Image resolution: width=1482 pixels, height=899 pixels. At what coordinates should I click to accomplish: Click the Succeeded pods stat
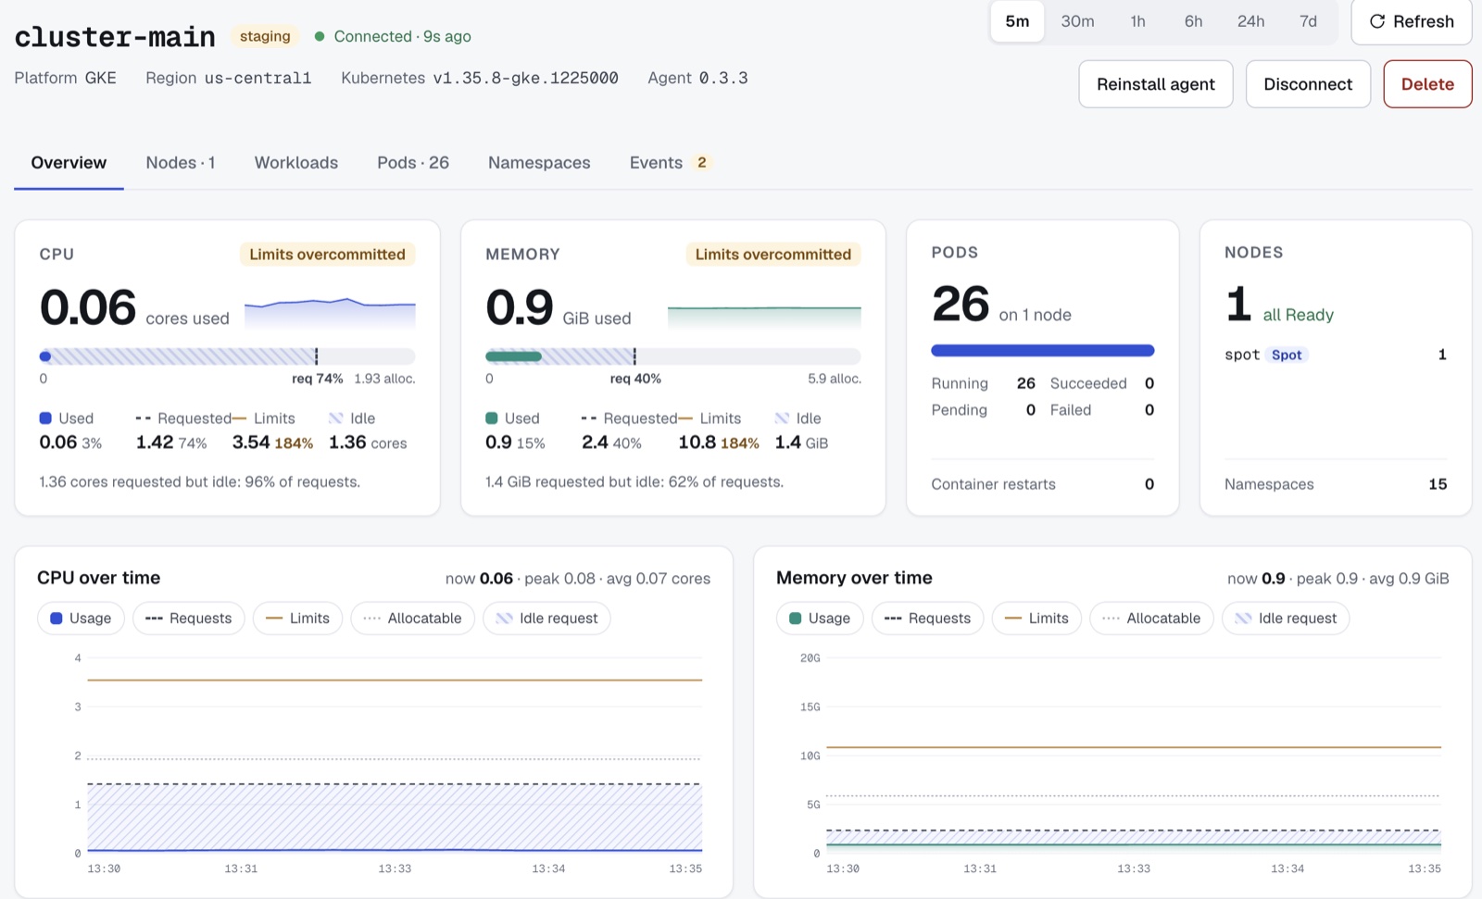point(1102,383)
